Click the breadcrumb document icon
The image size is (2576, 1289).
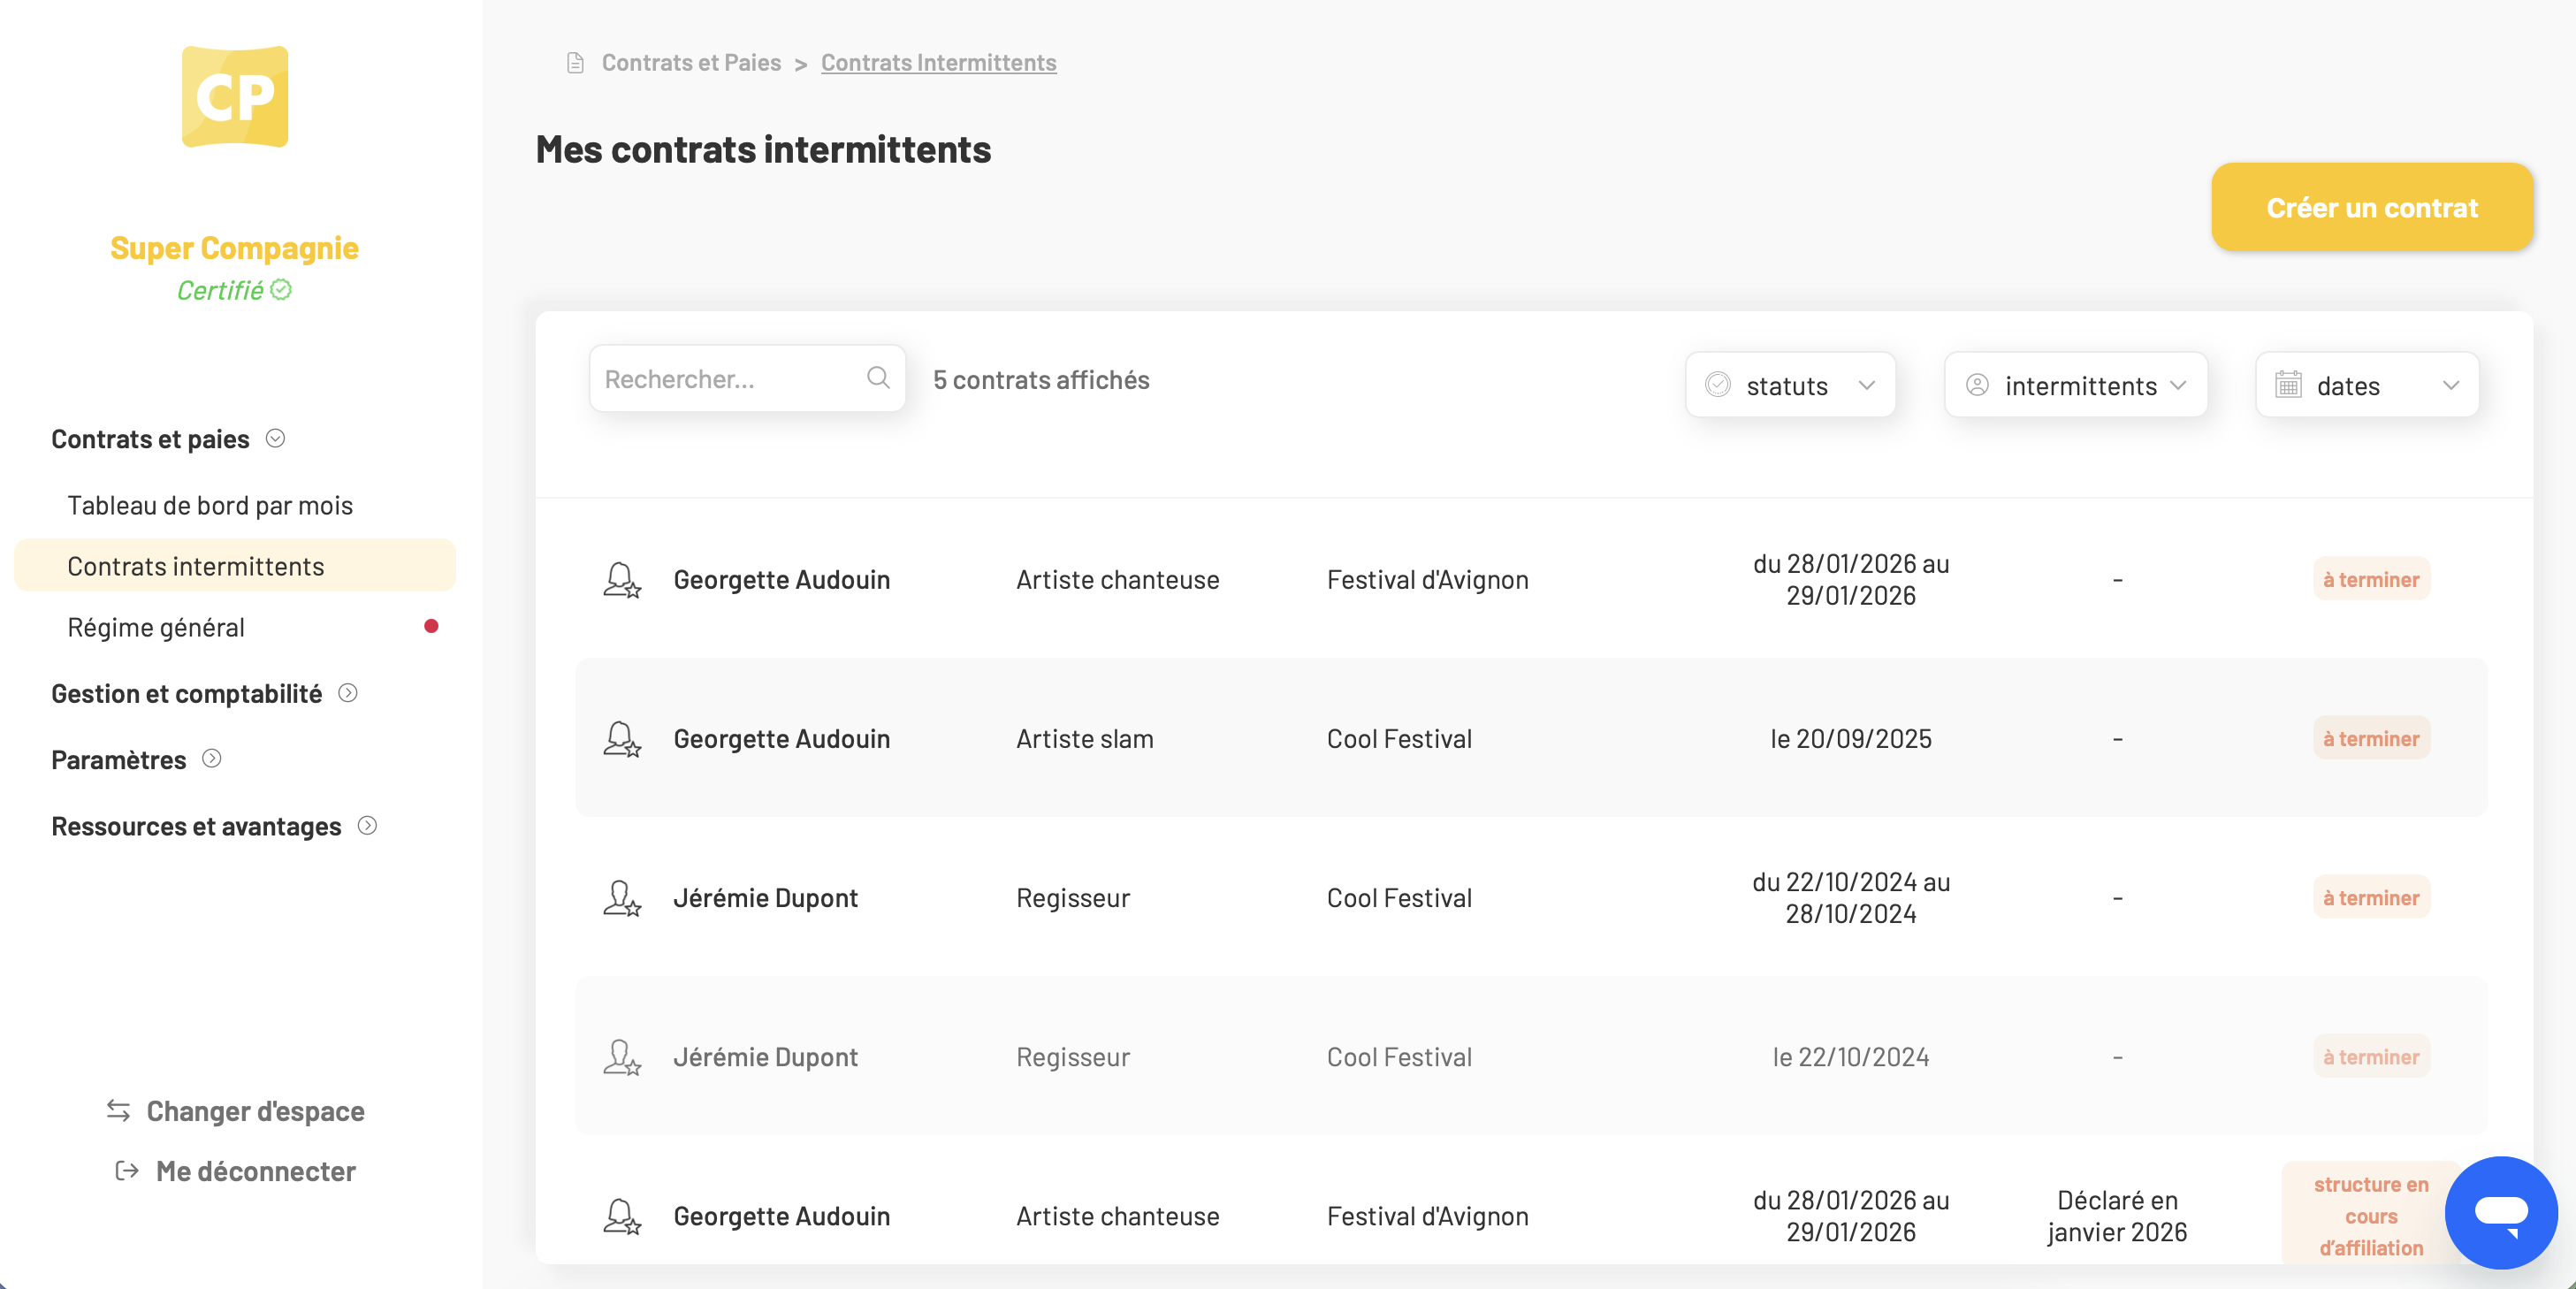575,63
